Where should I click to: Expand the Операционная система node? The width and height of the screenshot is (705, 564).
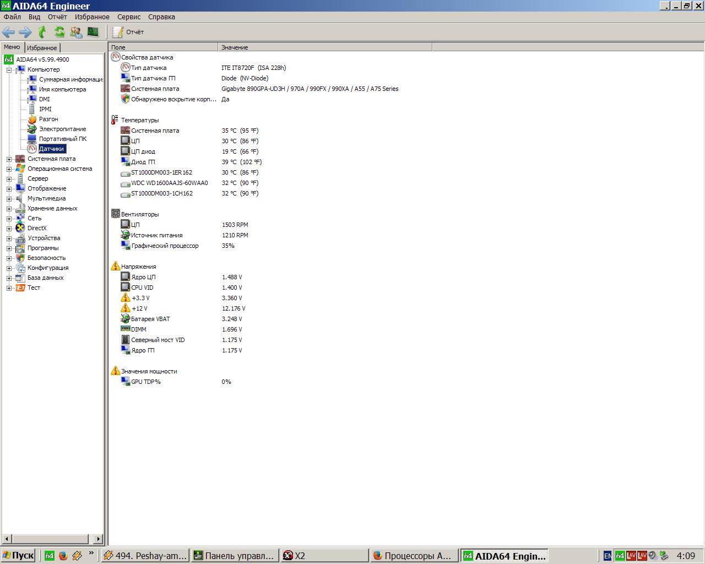[9, 169]
